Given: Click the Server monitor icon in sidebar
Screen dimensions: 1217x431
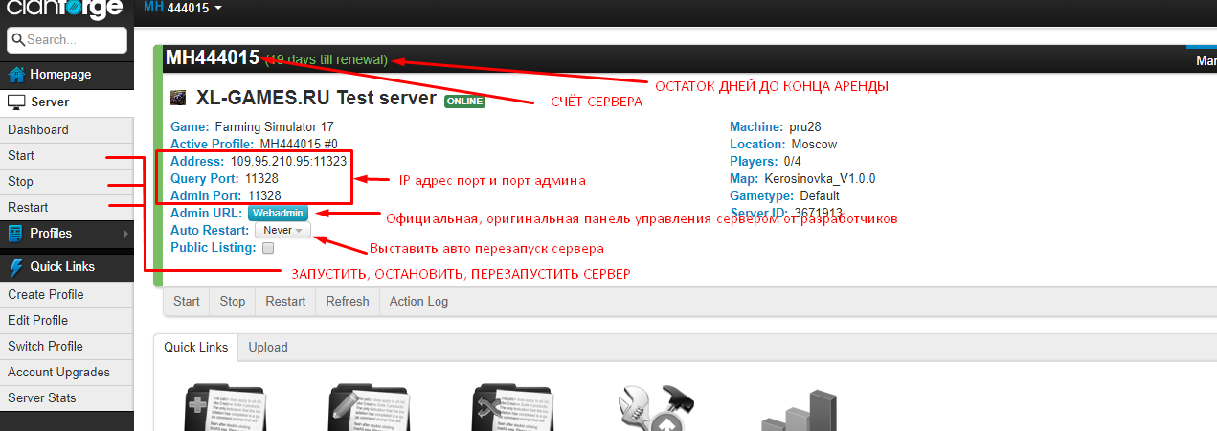Looking at the screenshot, I should click(x=16, y=102).
